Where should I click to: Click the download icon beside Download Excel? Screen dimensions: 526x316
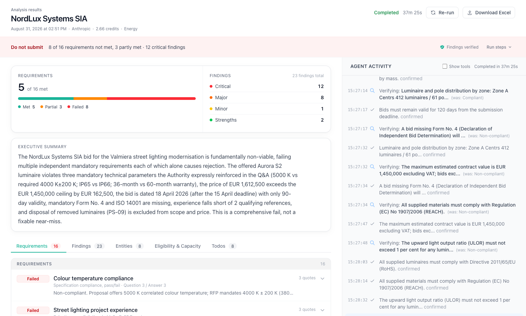pos(470,13)
